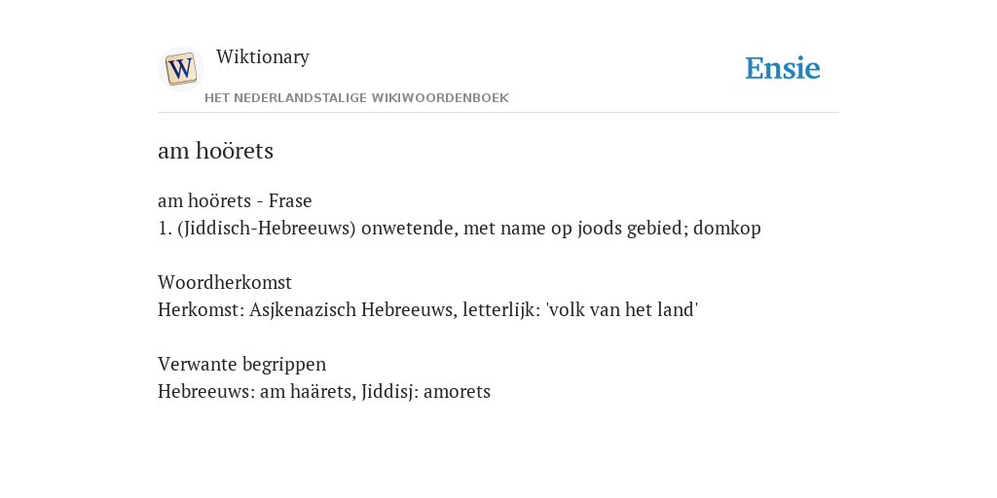Viewport: 997px width, 498px height.
Task: Click the quoted phrase 'volk van het land'
Action: coord(622,310)
